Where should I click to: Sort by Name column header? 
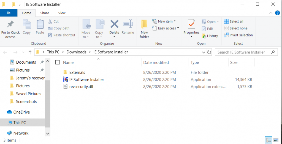68,63
